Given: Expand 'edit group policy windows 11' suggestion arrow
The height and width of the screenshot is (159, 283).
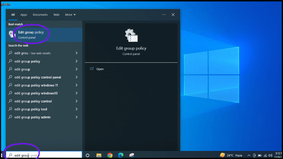Looking at the screenshot, I should (76, 85).
